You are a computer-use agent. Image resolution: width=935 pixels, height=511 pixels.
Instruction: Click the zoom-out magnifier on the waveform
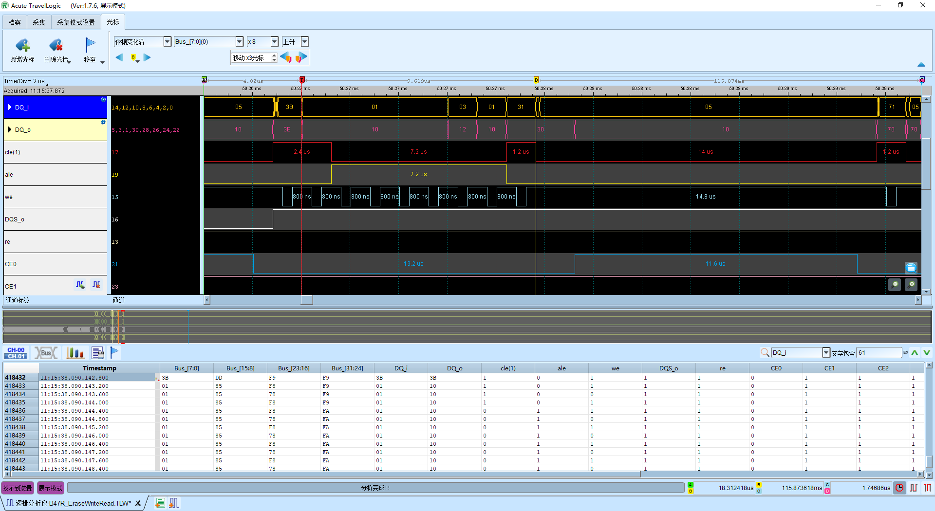pyautogui.click(x=895, y=285)
